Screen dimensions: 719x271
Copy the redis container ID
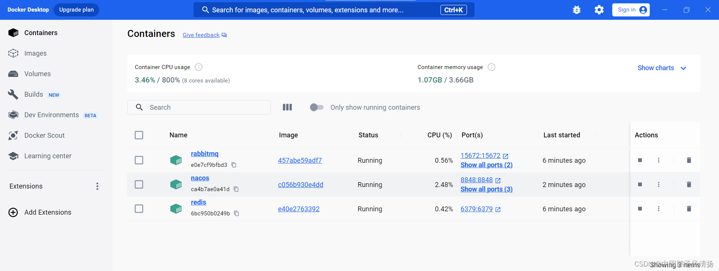236,214
